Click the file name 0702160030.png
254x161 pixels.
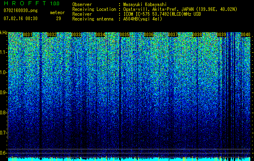(x=21, y=10)
